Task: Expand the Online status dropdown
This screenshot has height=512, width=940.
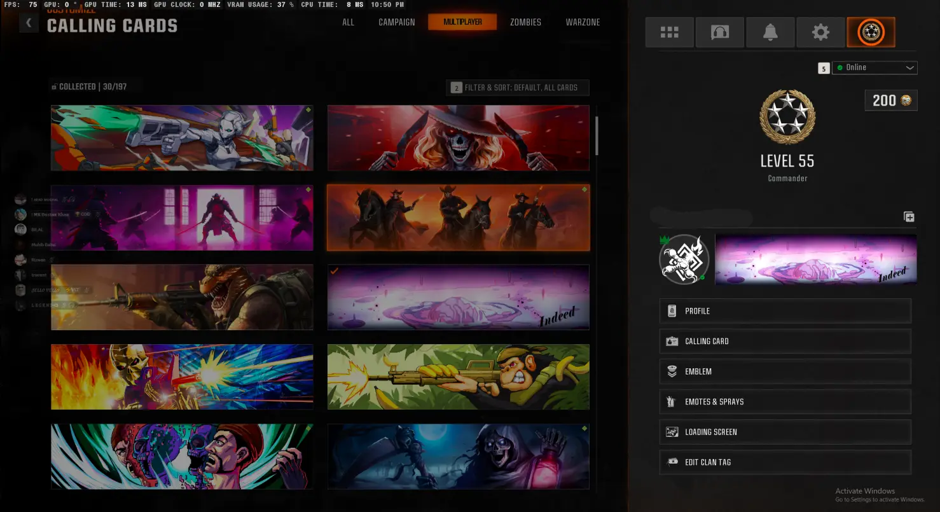Action: 874,67
